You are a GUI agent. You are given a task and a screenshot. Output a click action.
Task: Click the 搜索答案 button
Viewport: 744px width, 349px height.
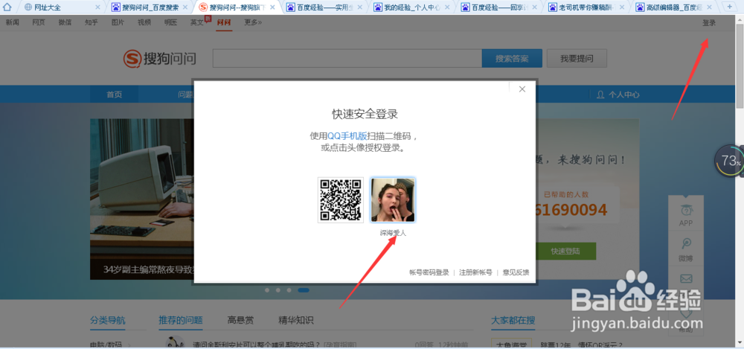(512, 58)
